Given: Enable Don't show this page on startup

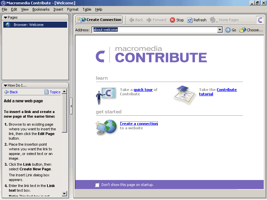Looking at the screenshot, I should pyautogui.click(x=97, y=185).
